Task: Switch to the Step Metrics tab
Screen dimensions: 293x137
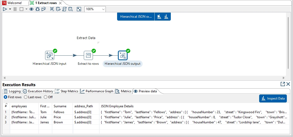Action: (x=67, y=91)
